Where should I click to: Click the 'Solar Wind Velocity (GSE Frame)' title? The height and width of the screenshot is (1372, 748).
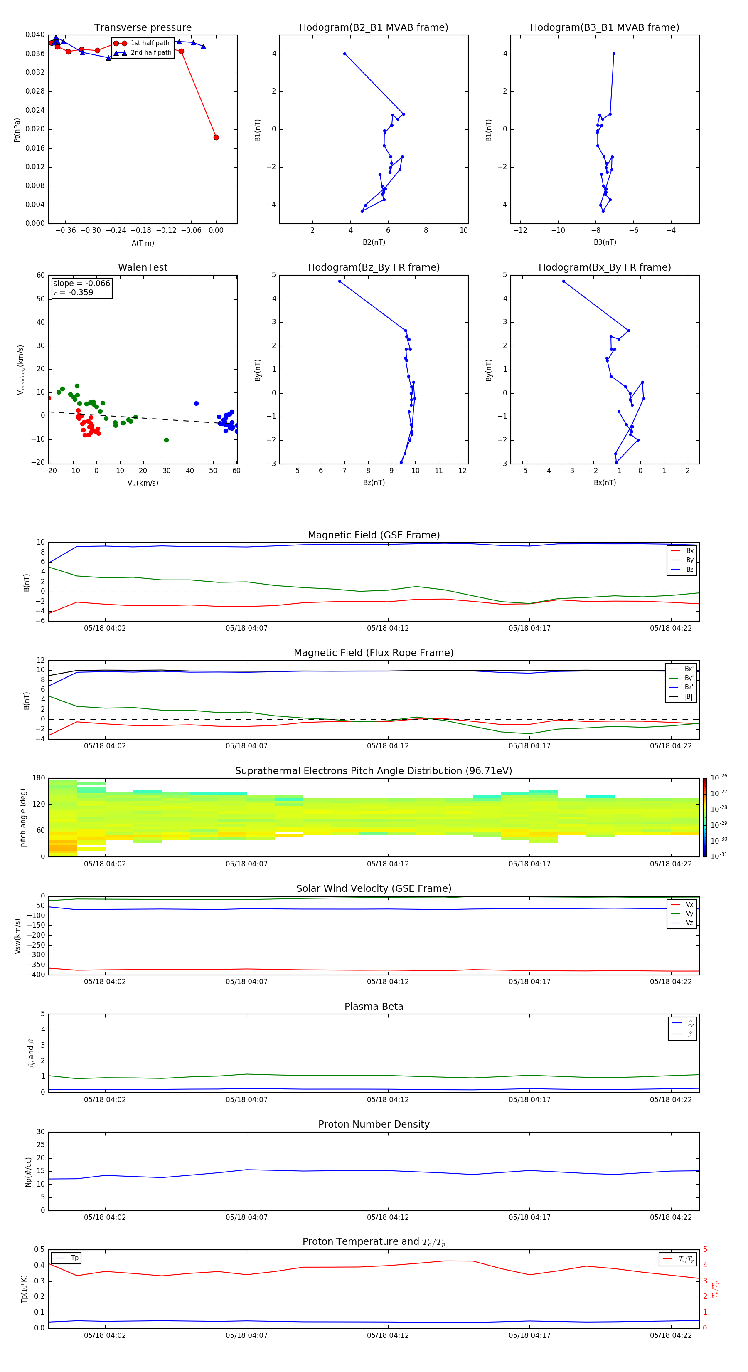tap(374, 889)
